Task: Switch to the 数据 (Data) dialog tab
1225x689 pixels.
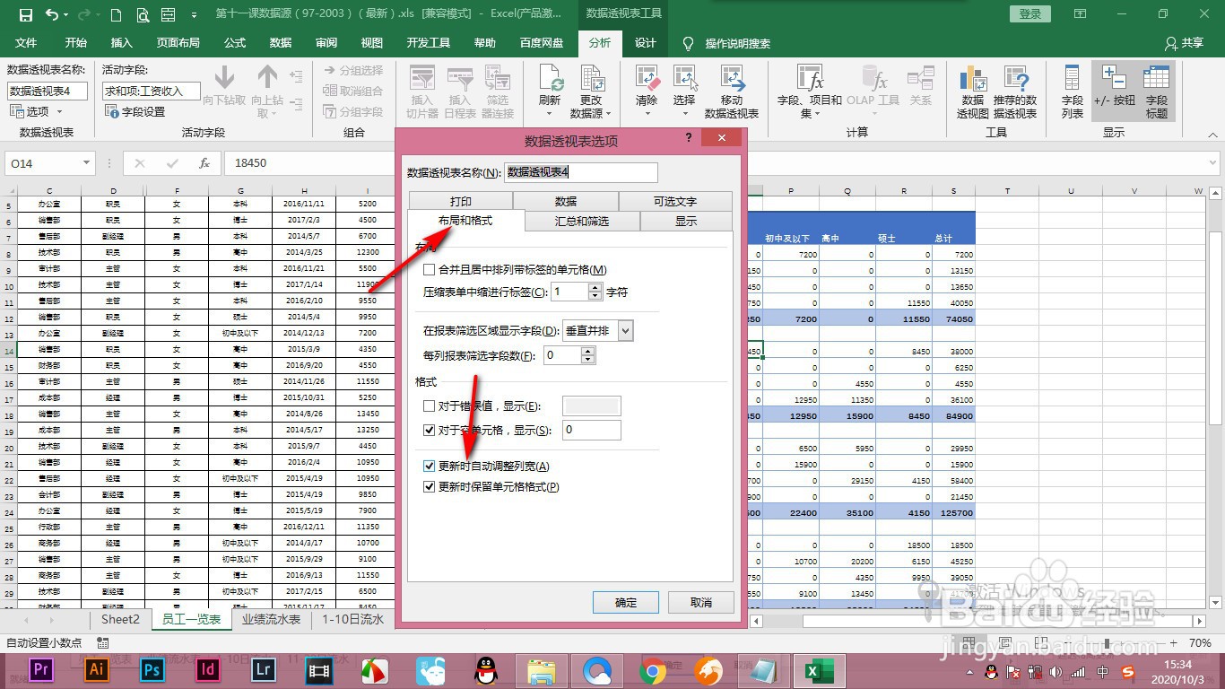Action: [566, 202]
